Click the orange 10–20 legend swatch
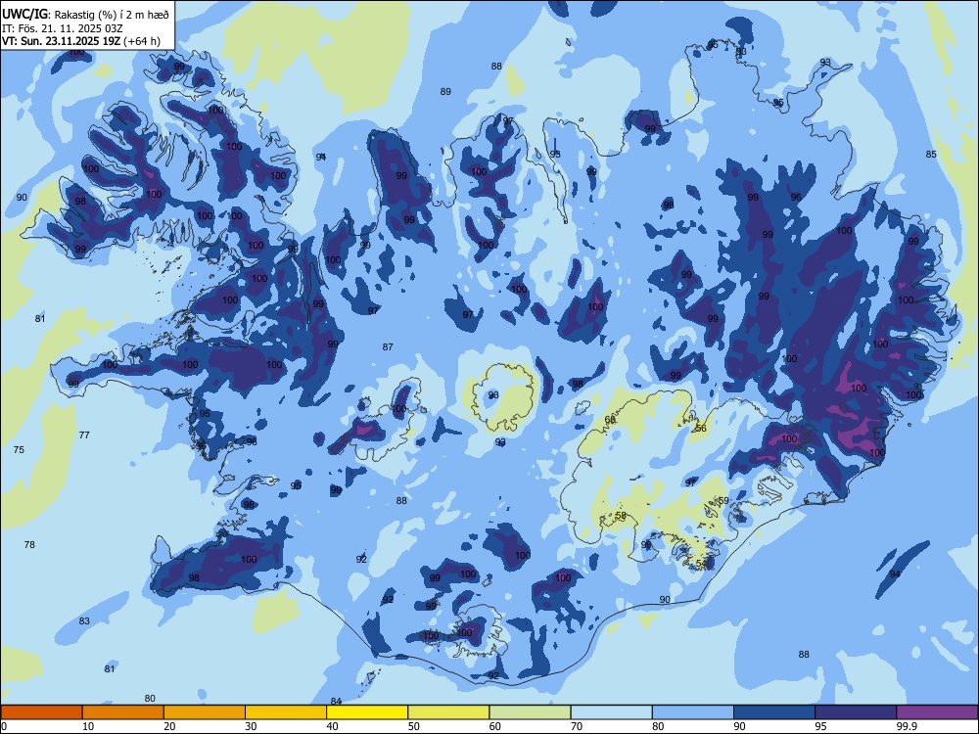 pyautogui.click(x=123, y=712)
